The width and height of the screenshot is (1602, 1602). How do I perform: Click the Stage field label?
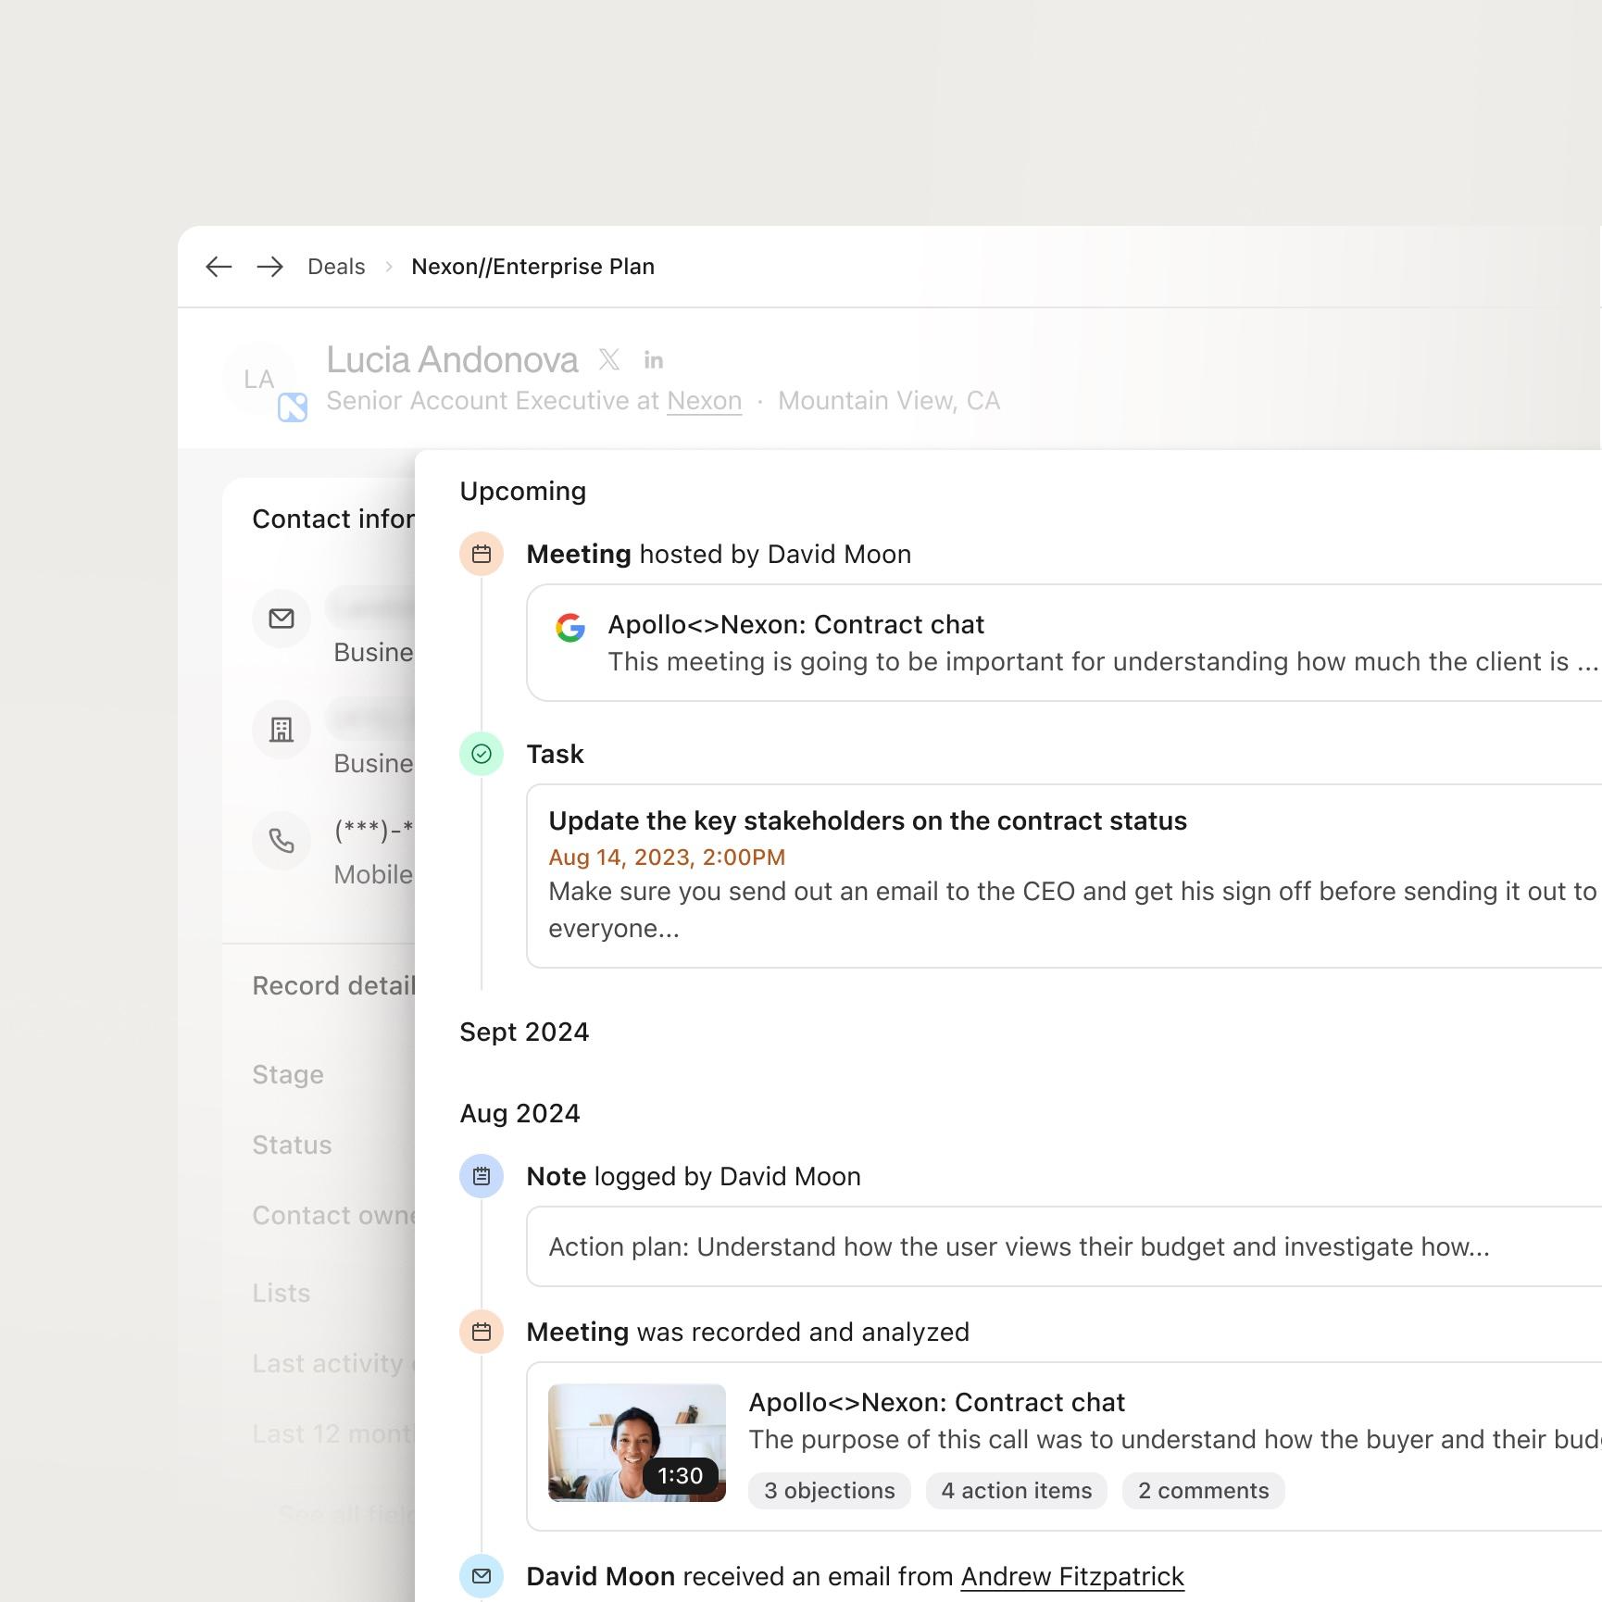click(x=288, y=1074)
